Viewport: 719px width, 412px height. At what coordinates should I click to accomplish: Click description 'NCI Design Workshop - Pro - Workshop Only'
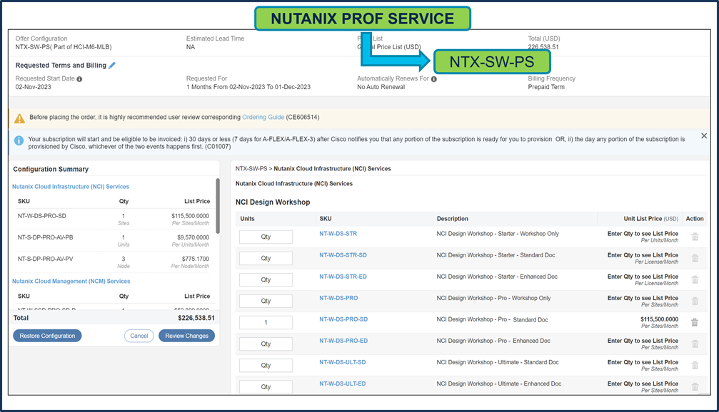[x=493, y=298]
